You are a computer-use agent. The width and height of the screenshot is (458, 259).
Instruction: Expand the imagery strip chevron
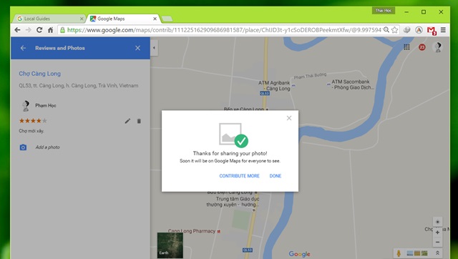pyautogui.click(x=437, y=253)
